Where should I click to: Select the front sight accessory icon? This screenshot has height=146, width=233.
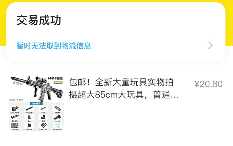29,117
